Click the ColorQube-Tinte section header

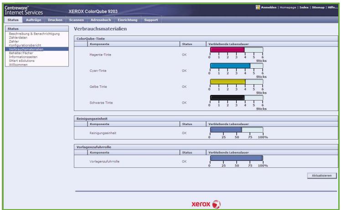[x=206, y=39]
